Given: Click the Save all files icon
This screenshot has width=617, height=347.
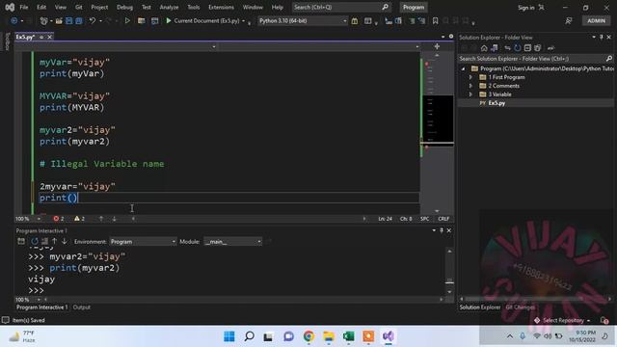Looking at the screenshot, I should [x=79, y=21].
